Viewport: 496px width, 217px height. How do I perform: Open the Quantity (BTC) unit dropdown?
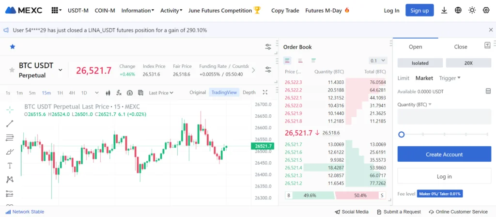[x=415, y=105]
